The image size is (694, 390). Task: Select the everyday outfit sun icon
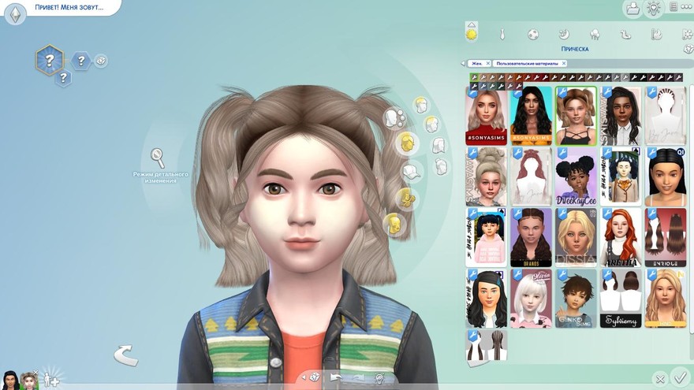pos(472,35)
